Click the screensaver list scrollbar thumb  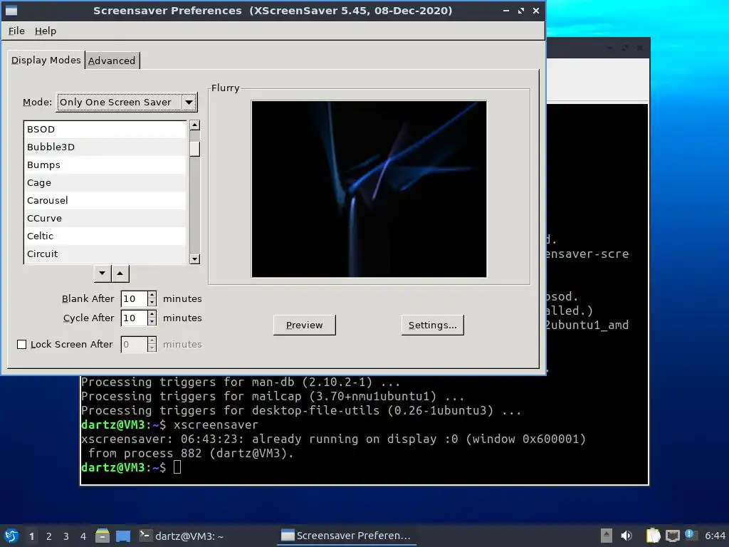(x=195, y=148)
